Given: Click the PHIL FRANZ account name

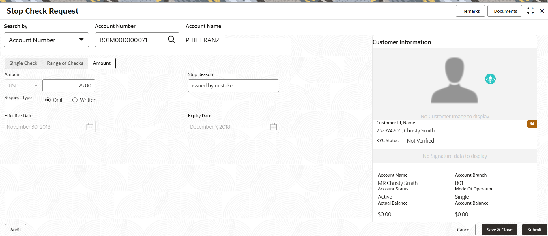Looking at the screenshot, I should (x=203, y=40).
